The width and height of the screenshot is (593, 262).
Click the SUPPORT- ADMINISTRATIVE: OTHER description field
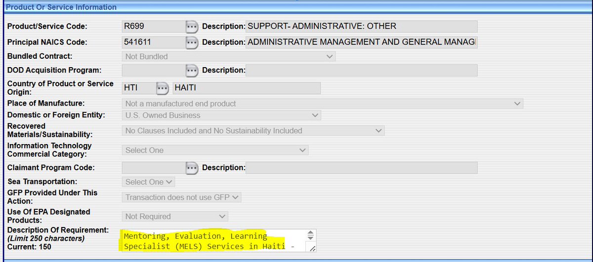pos(361,27)
